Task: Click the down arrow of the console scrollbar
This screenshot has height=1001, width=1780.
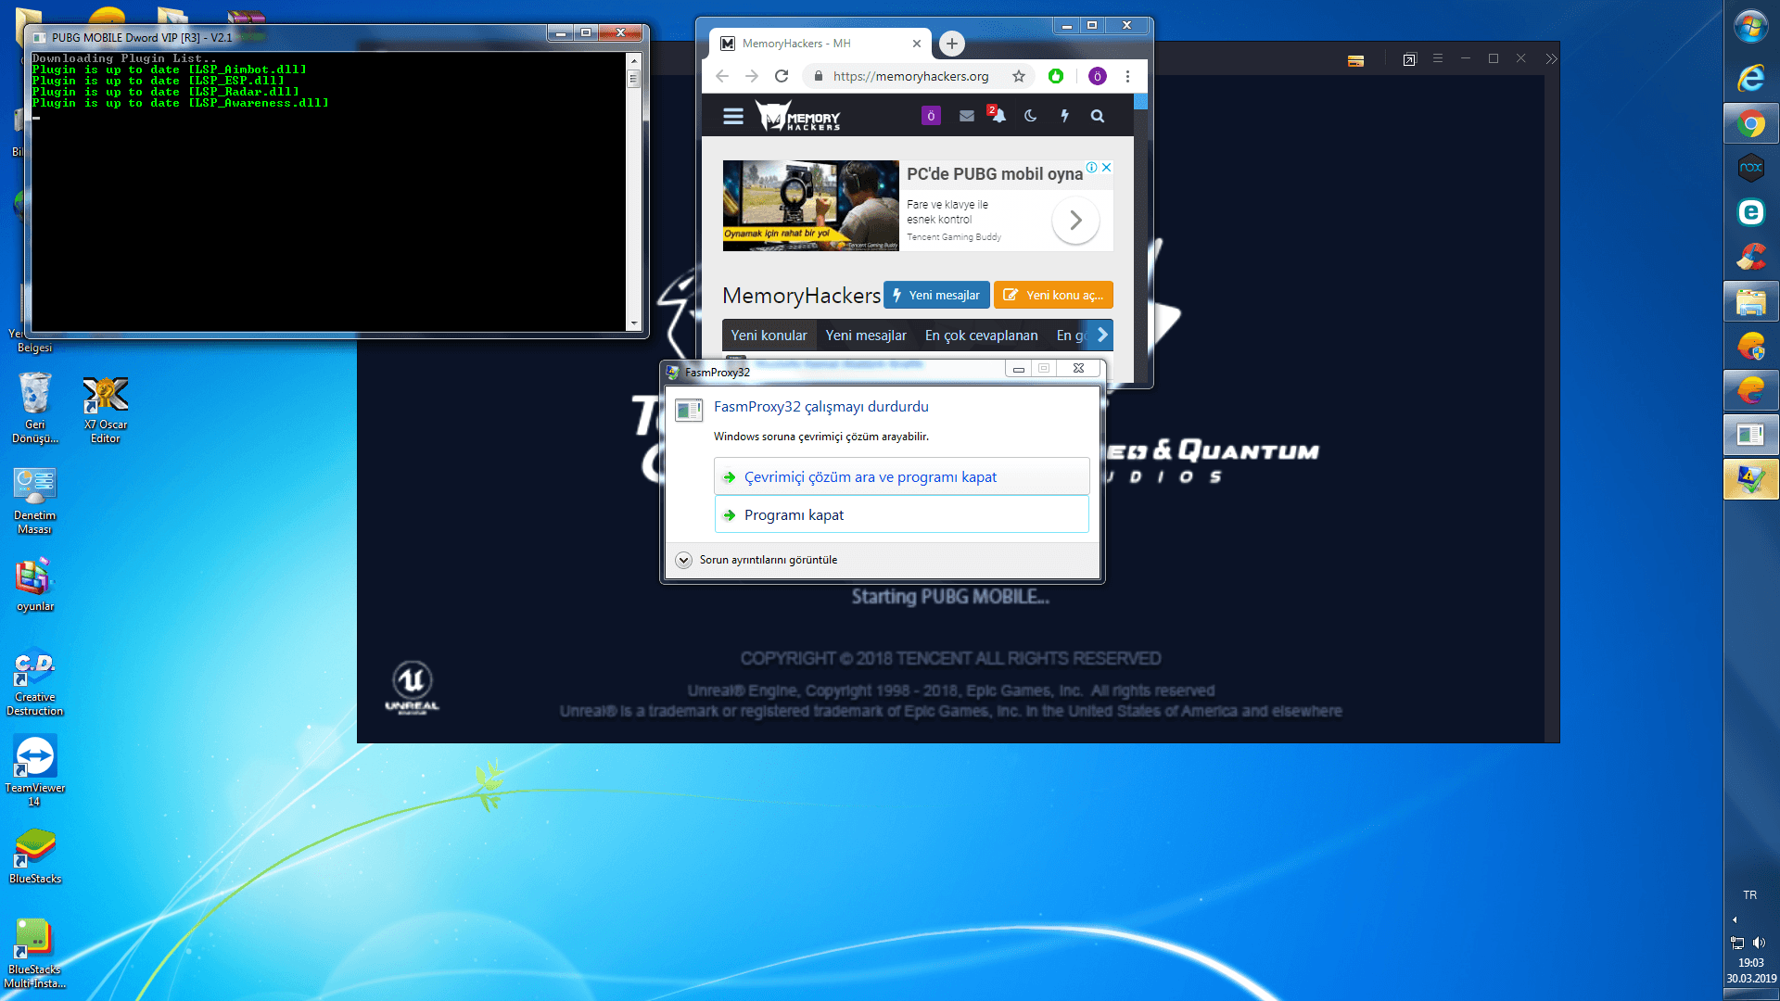Action: [x=634, y=323]
